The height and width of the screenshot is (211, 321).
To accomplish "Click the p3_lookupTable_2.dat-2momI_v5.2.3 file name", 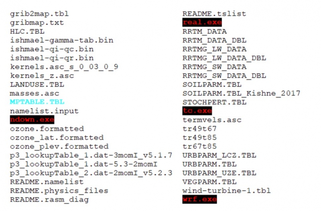I will [91, 173].
